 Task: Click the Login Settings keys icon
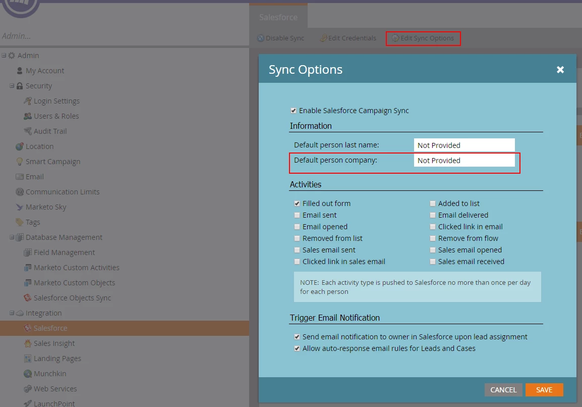coord(28,100)
